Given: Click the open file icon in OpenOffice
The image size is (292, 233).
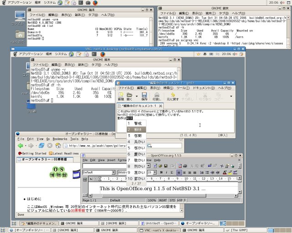Looking at the screenshot, I should click(x=160, y=166).
